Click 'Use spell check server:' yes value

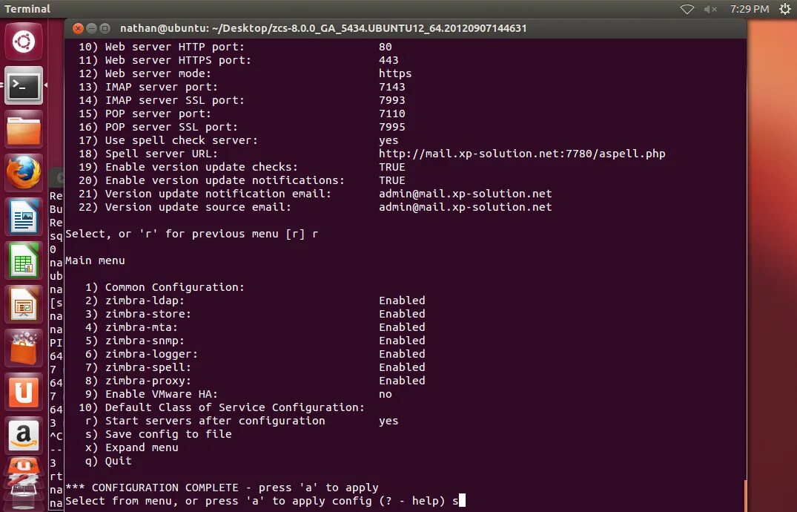[x=388, y=140]
